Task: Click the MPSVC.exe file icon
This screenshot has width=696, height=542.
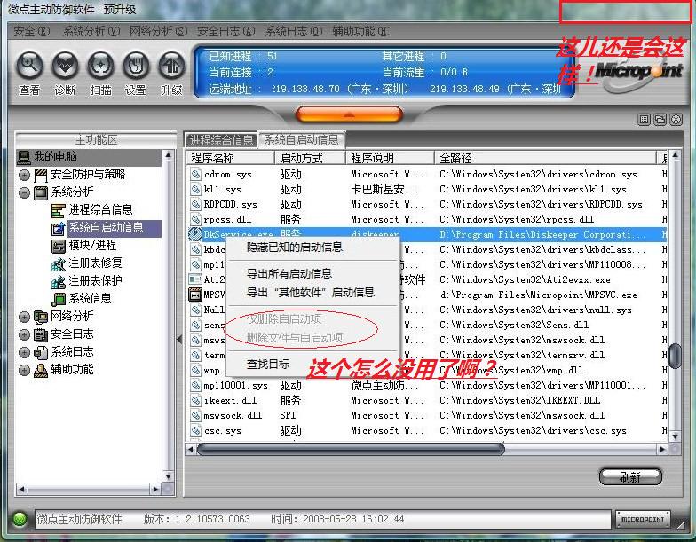Action: pyautogui.click(x=195, y=295)
